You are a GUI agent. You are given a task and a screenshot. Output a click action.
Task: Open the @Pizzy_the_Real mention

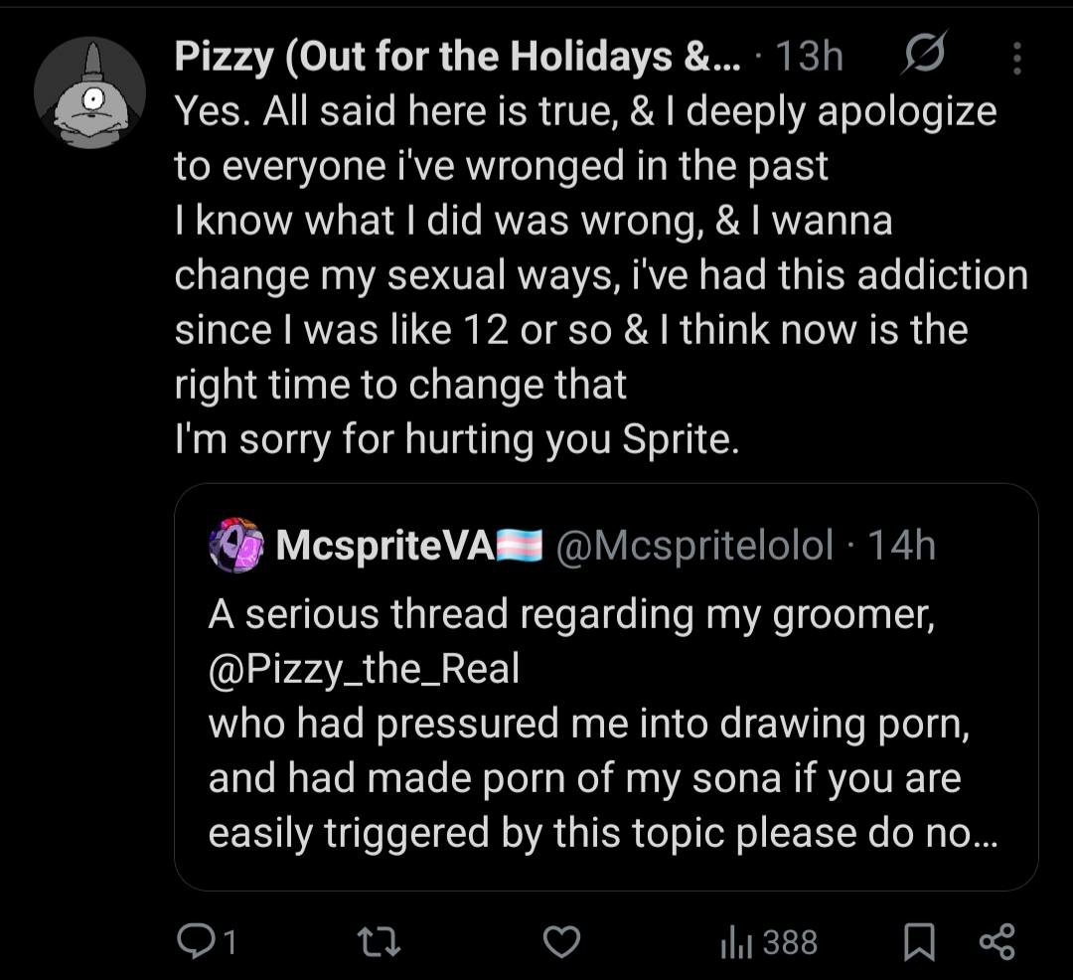tap(364, 669)
